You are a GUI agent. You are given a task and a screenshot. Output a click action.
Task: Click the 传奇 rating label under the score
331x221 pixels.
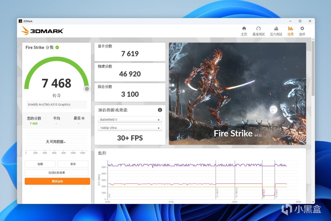click(x=57, y=95)
